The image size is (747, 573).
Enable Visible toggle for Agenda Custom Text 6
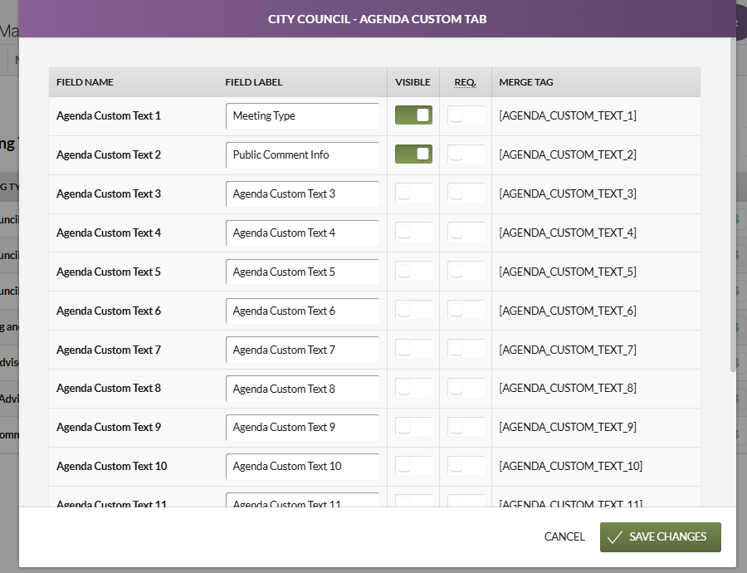(x=413, y=311)
